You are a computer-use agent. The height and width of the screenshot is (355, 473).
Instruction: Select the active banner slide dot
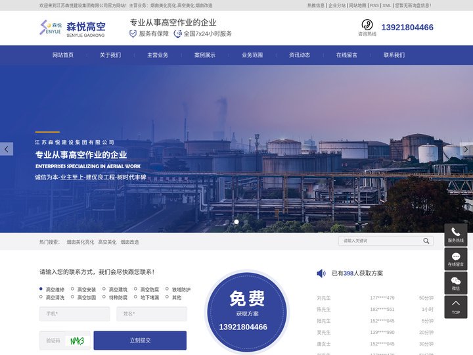coord(236,222)
